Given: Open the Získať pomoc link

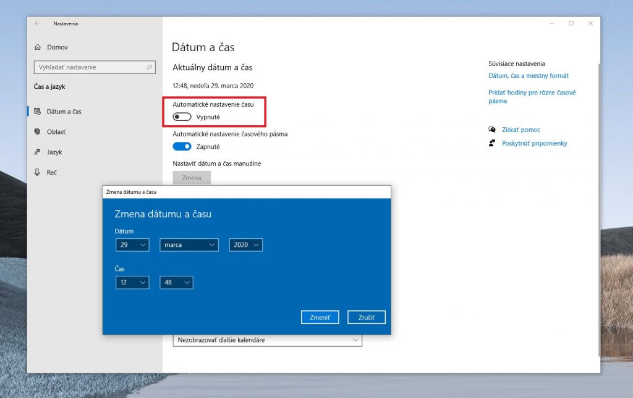Looking at the screenshot, I should point(521,130).
